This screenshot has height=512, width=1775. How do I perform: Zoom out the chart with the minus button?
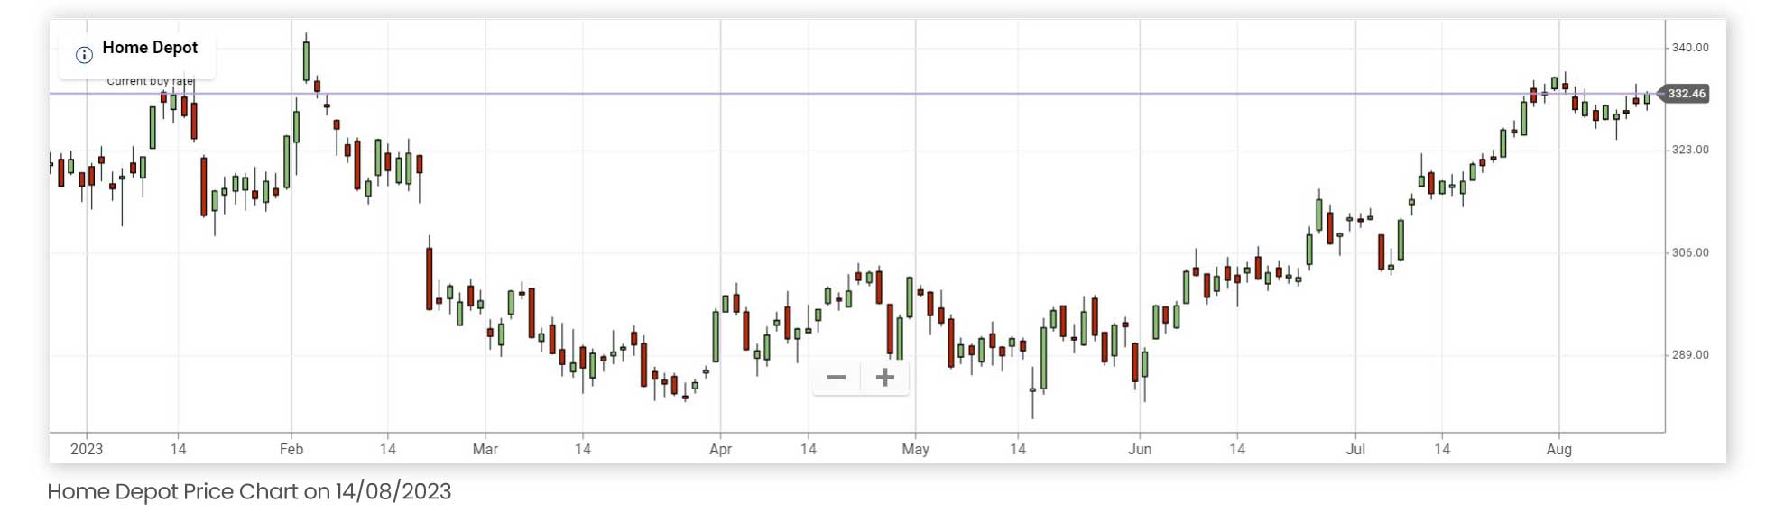click(x=837, y=378)
